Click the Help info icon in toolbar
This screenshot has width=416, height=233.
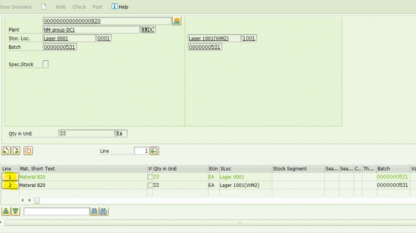click(115, 7)
